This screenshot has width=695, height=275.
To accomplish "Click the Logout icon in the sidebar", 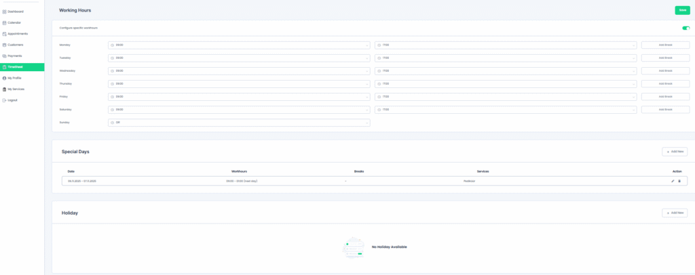I will click(x=5, y=100).
